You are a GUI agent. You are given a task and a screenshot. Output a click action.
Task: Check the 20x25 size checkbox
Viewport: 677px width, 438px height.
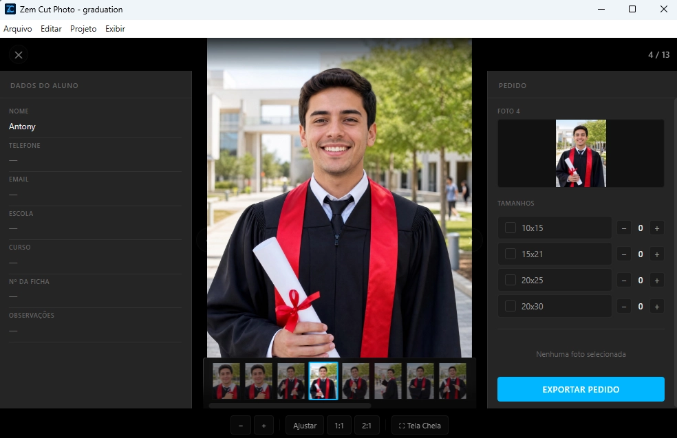tap(511, 280)
